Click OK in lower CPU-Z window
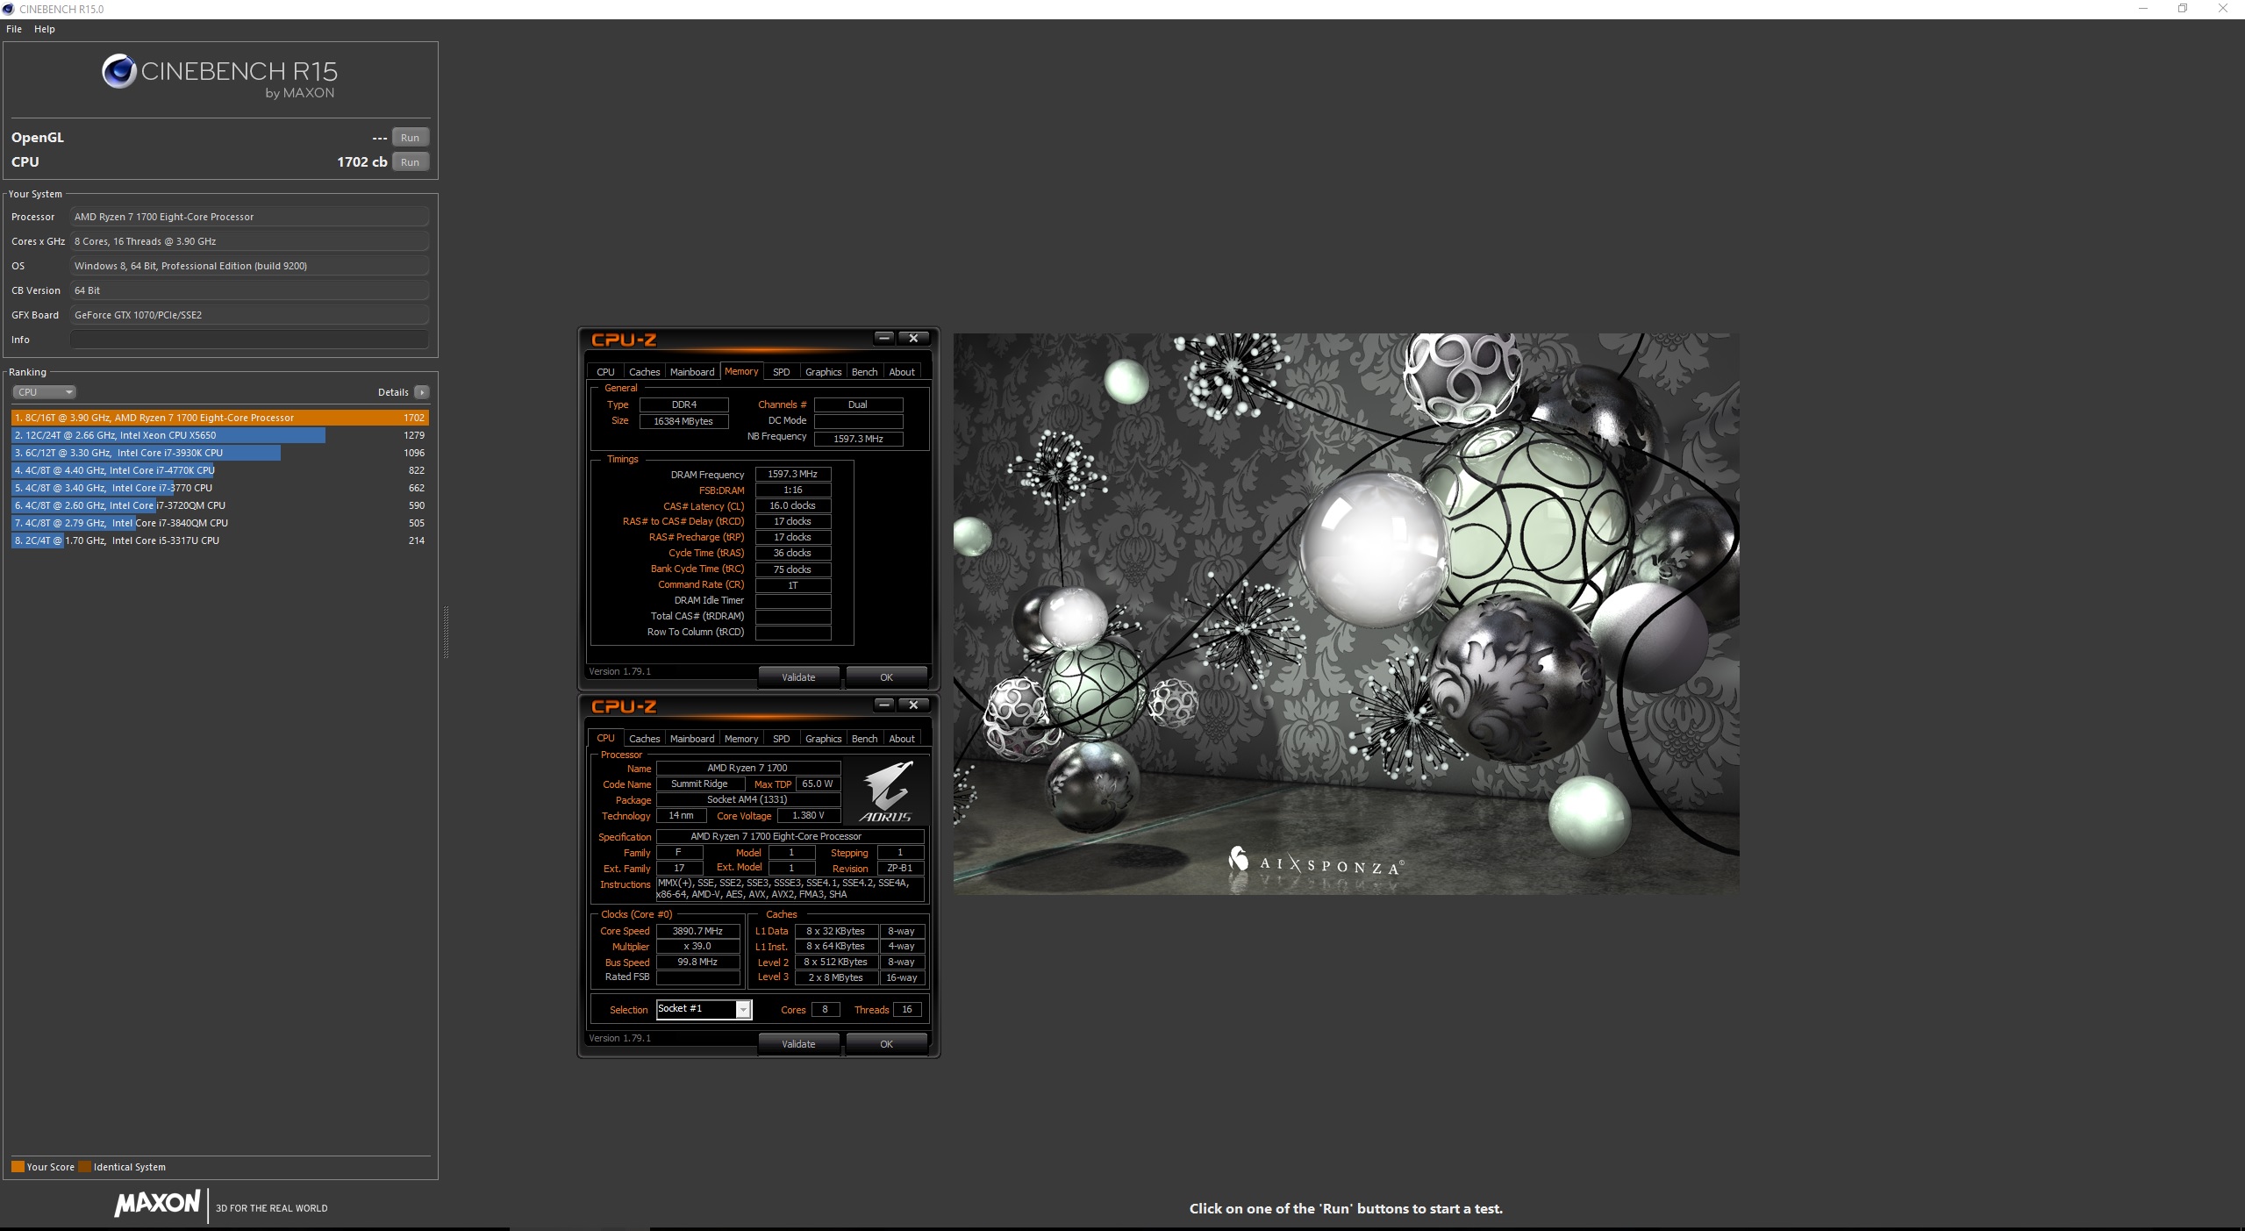This screenshot has height=1231, width=2245. [886, 1044]
